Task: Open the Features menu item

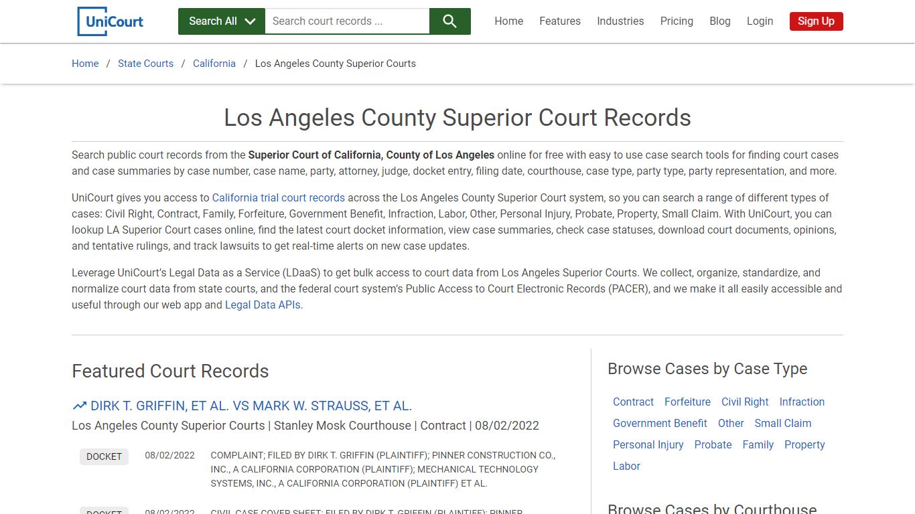Action: [560, 21]
